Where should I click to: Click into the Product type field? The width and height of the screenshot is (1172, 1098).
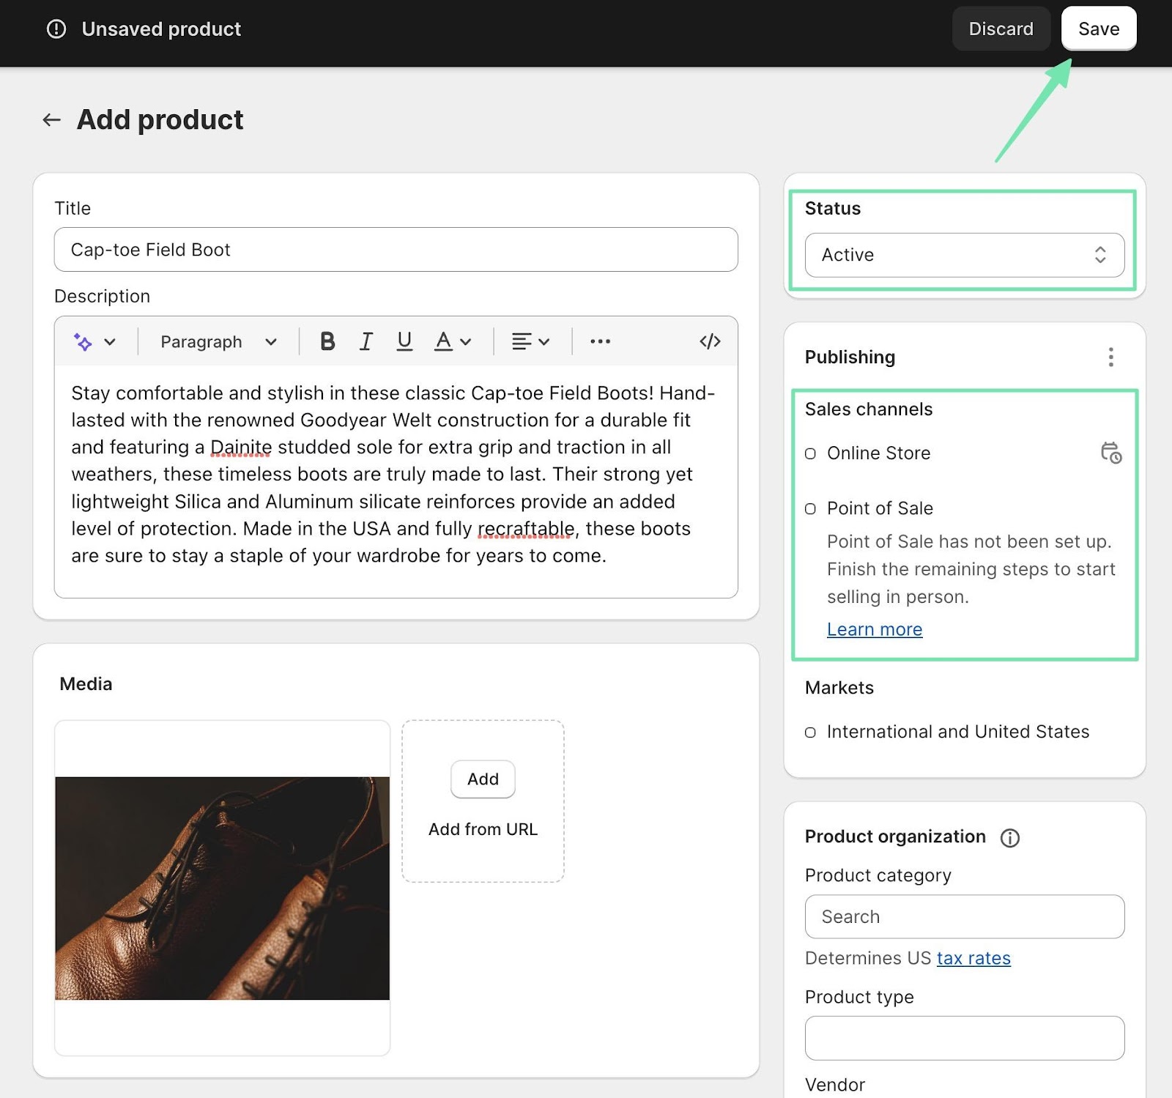tap(964, 1038)
